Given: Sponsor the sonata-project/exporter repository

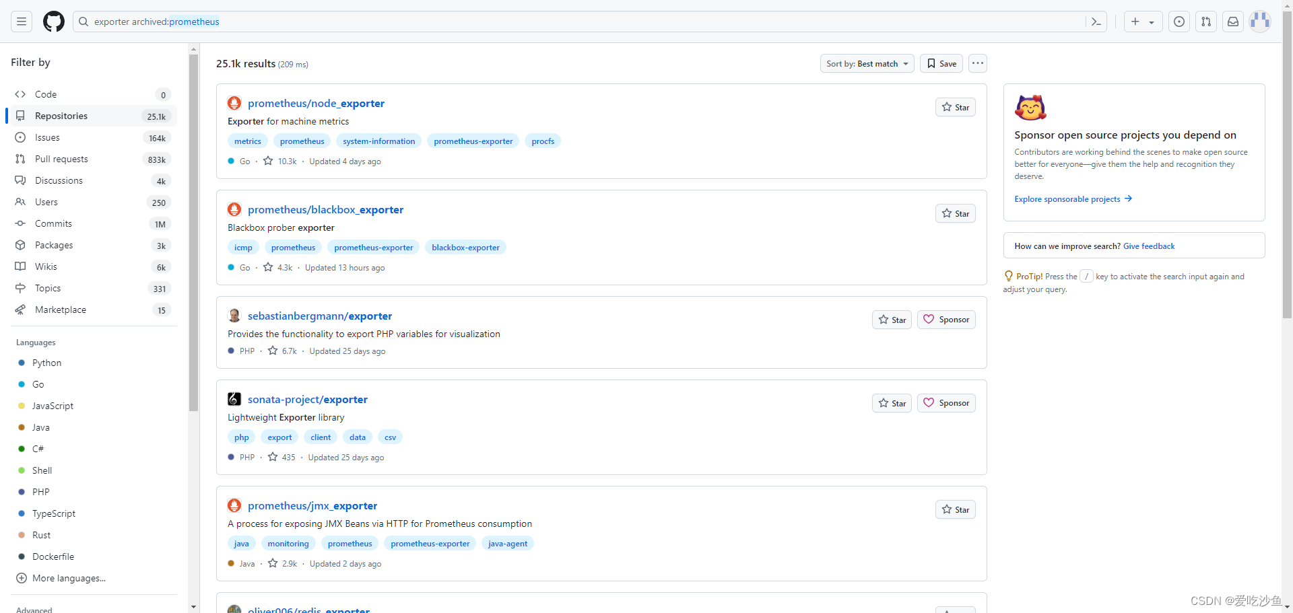Looking at the screenshot, I should point(946,403).
